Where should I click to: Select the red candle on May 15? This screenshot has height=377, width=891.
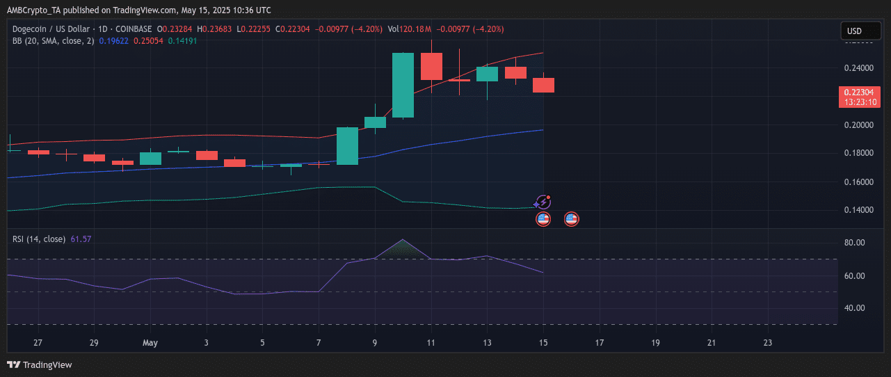[x=543, y=85]
